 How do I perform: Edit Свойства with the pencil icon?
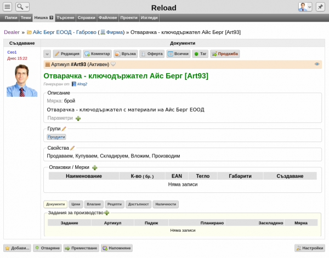pos(72,148)
